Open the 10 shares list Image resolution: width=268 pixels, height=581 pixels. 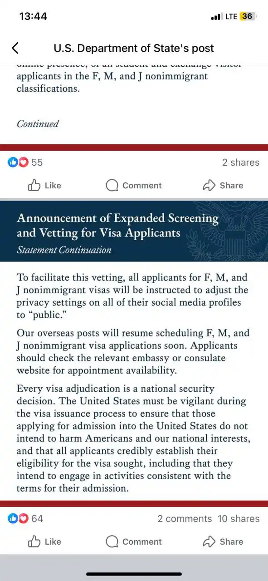click(x=239, y=518)
